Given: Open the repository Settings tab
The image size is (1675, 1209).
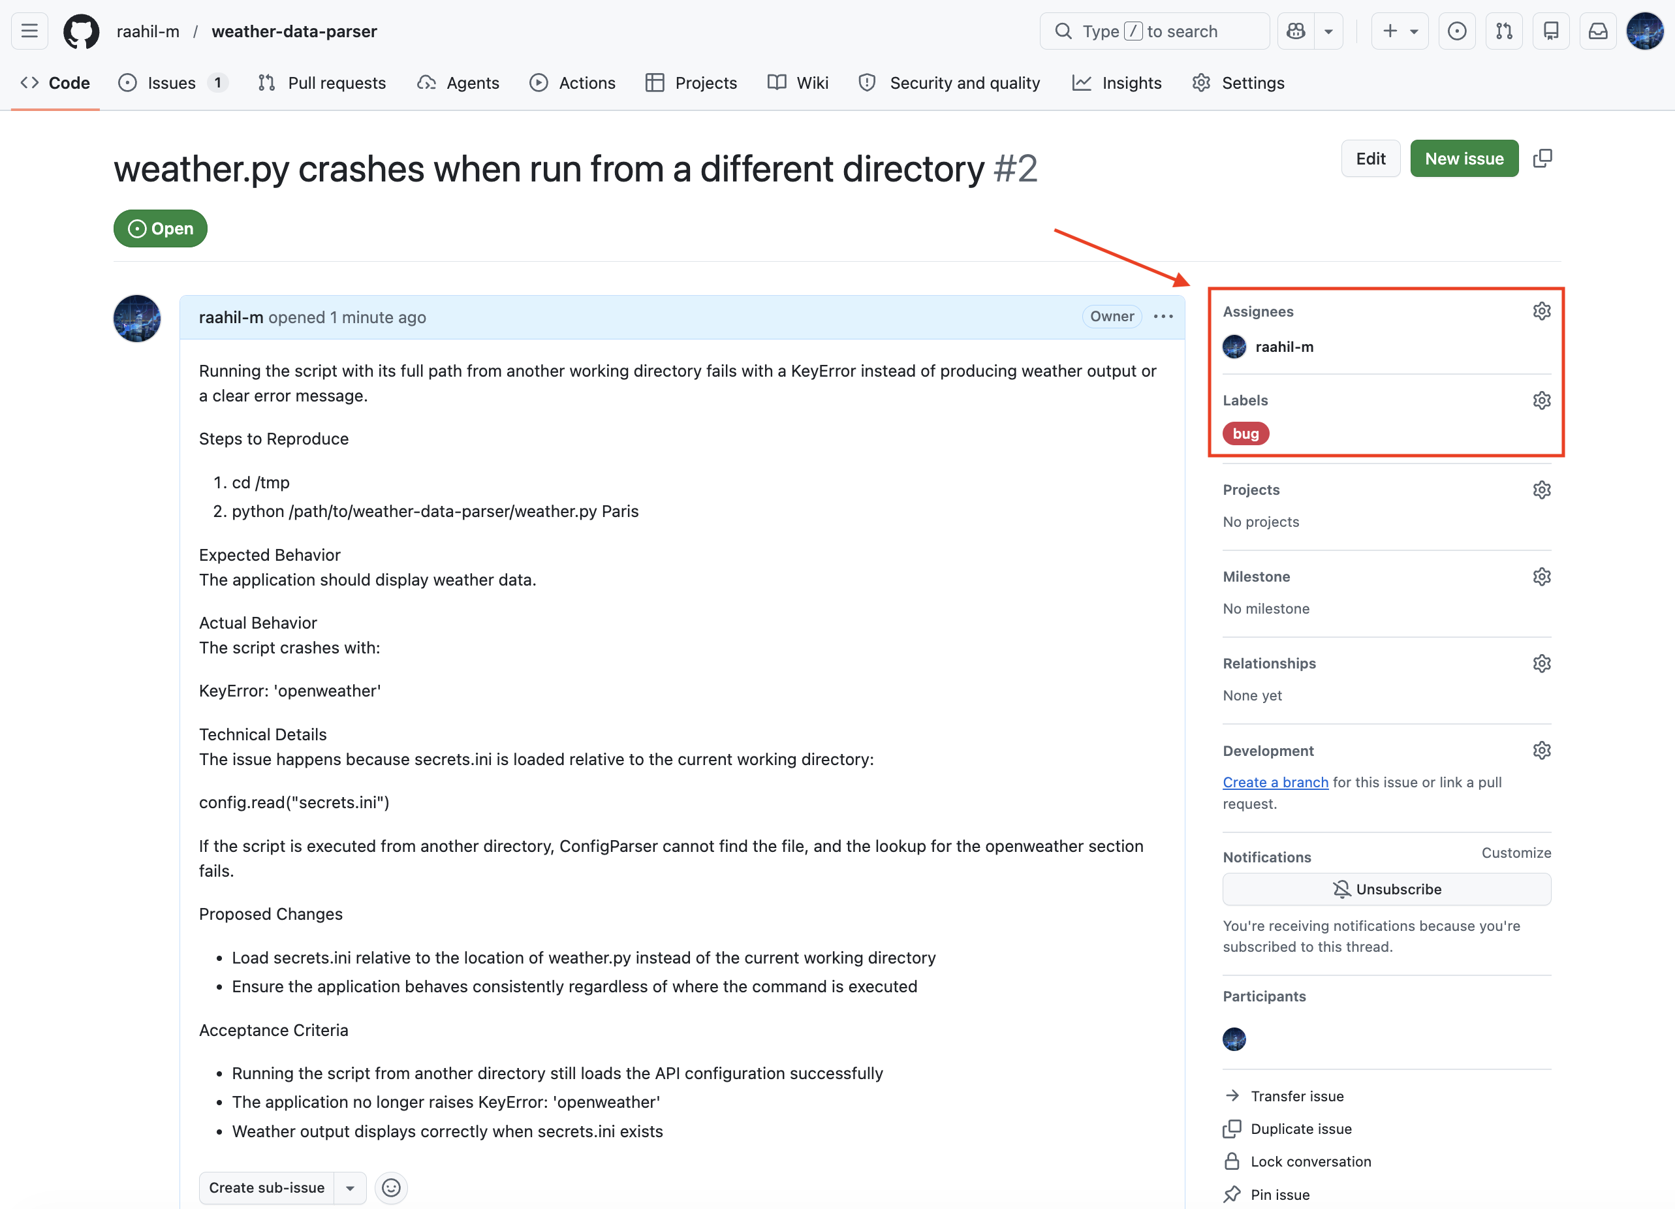Looking at the screenshot, I should tap(1238, 83).
